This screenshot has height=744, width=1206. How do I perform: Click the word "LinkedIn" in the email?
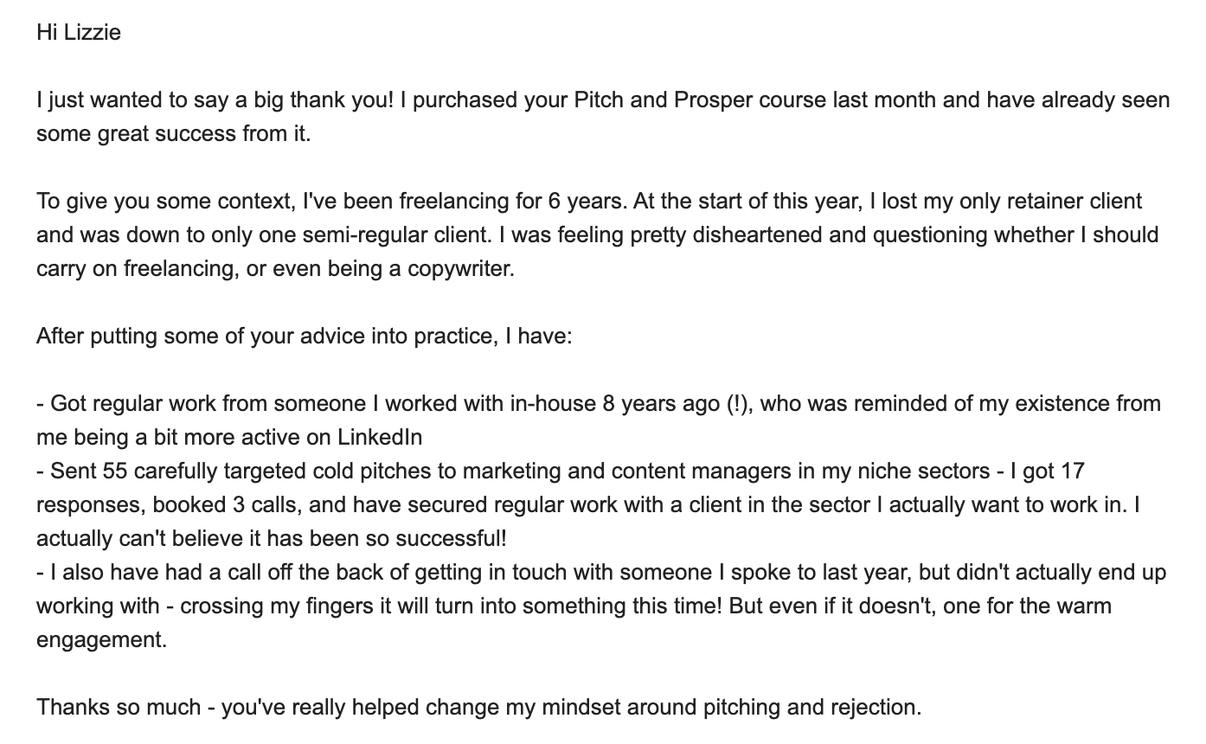point(380,438)
